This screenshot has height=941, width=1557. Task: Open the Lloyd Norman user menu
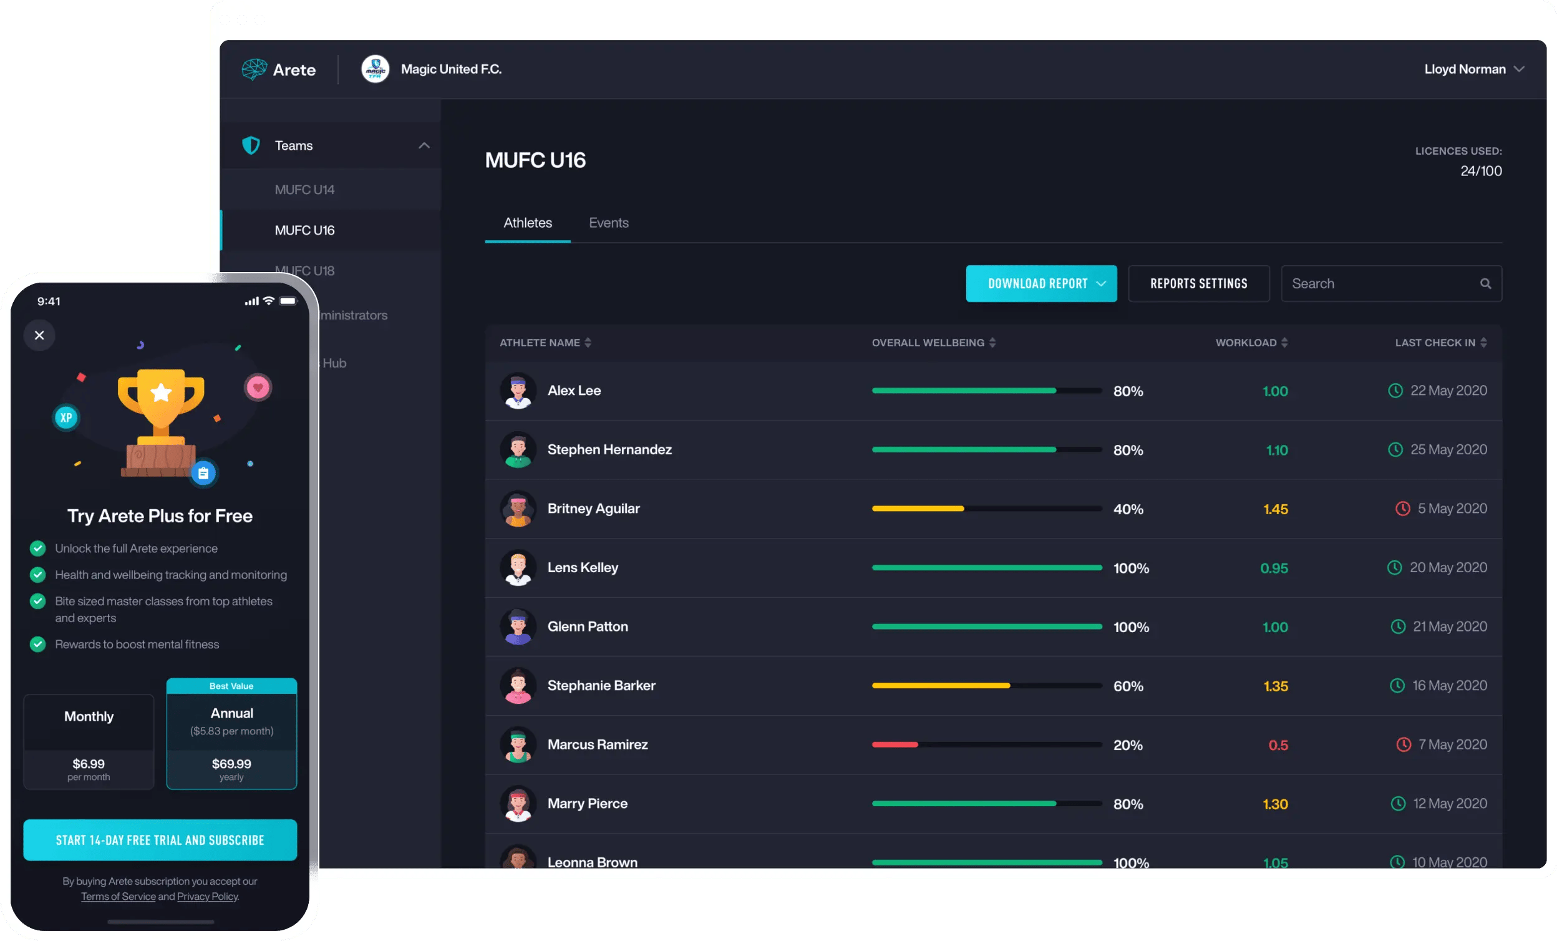point(1474,69)
